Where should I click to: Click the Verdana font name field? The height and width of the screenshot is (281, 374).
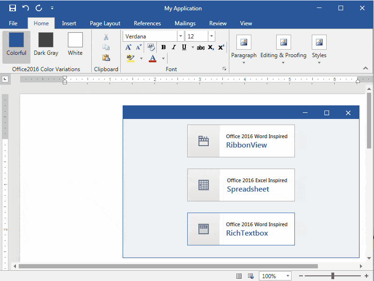(x=150, y=36)
